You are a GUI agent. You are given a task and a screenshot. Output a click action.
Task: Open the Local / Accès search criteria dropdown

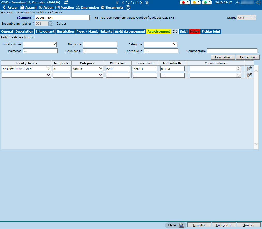40,44
